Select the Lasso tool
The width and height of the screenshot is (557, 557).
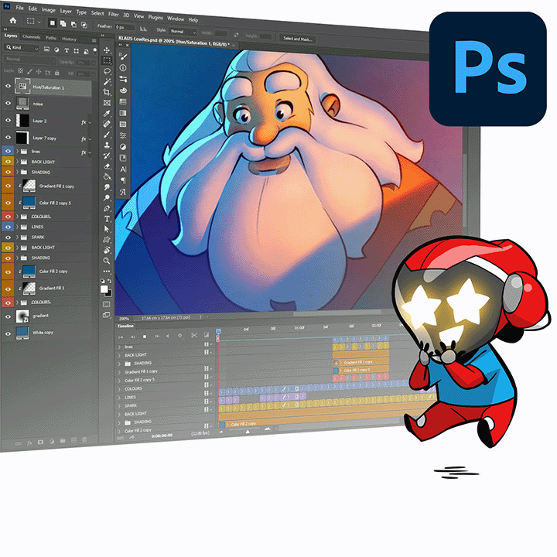(107, 71)
